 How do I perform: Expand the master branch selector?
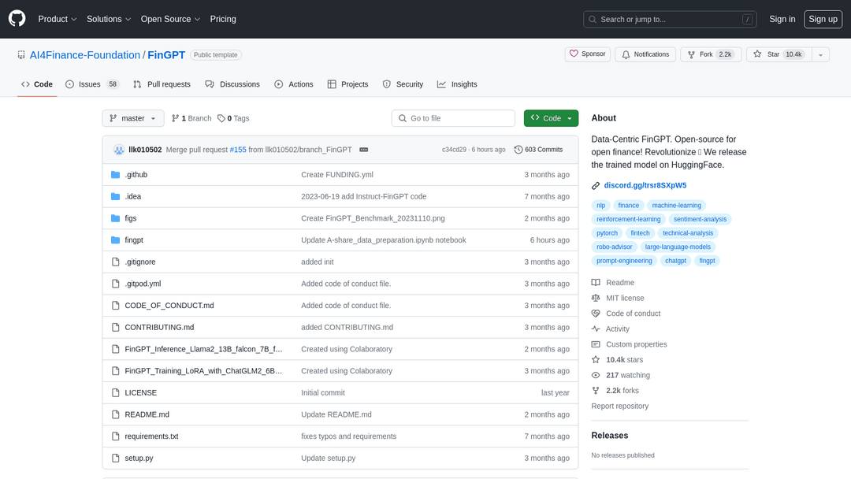pos(133,118)
